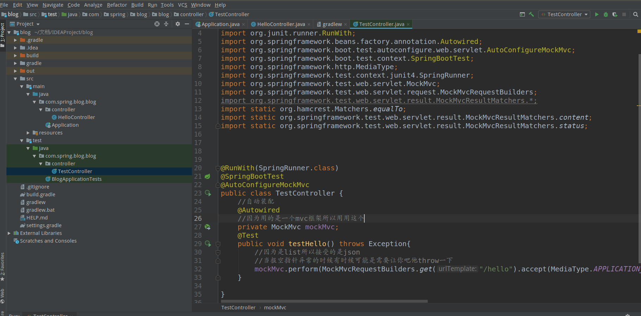Collapse the src folder

(x=15, y=79)
